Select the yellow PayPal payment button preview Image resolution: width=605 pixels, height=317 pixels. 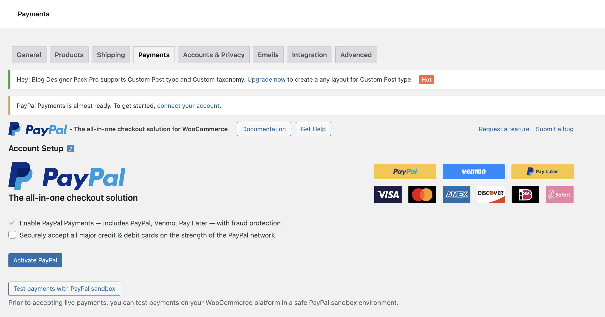(405, 171)
